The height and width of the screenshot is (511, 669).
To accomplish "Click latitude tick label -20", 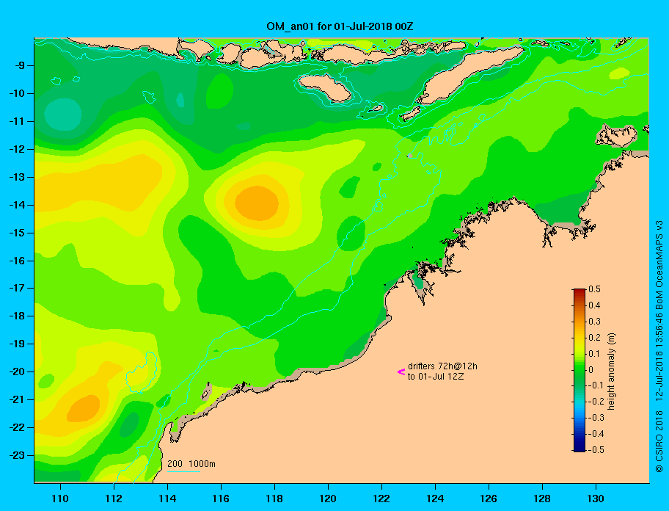I will 17,372.
